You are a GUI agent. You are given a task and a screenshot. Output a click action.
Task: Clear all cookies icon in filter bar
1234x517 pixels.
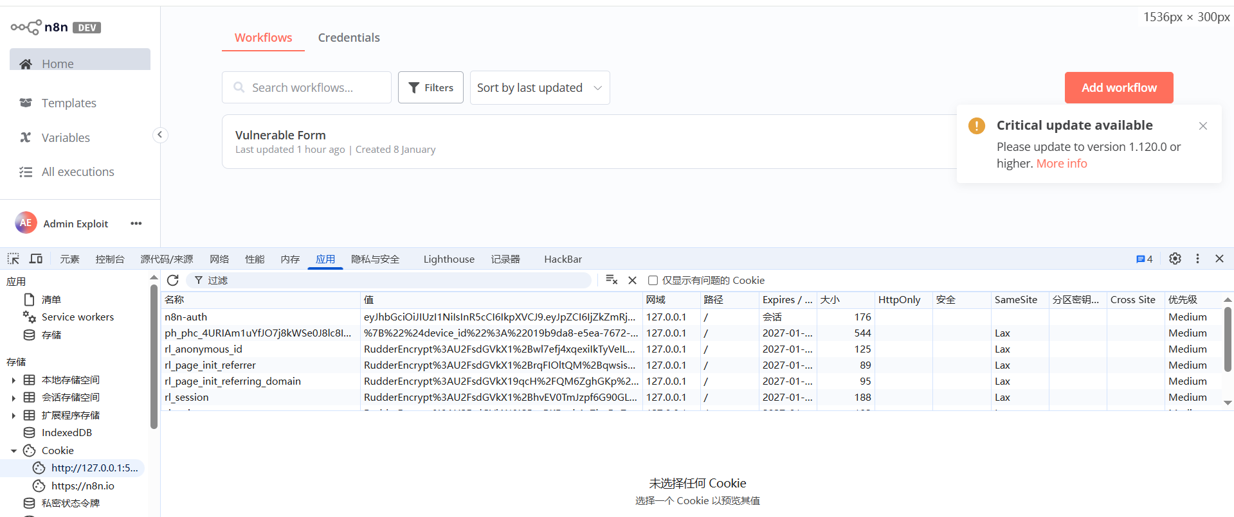[x=612, y=280]
